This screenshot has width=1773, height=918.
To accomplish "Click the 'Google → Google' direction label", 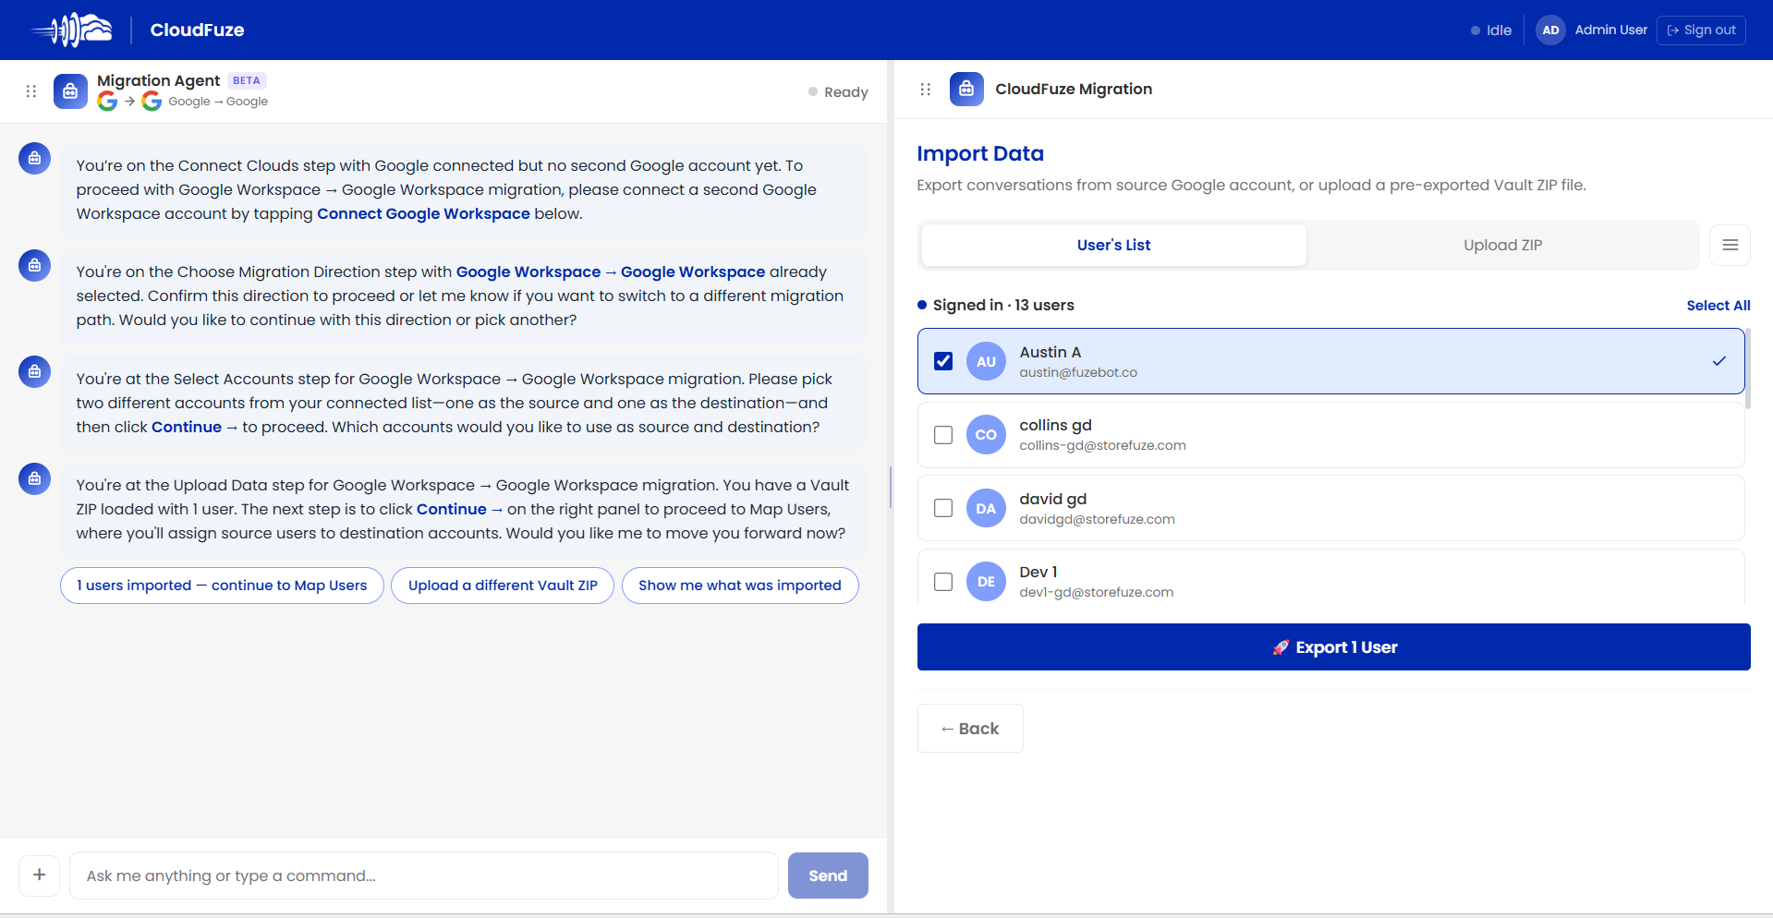I will coord(218,102).
